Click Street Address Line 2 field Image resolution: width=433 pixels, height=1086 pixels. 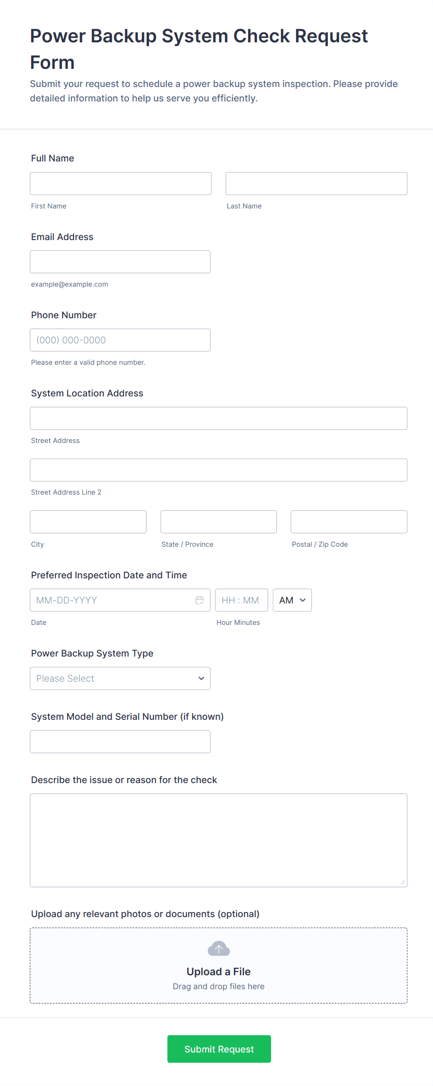(218, 470)
